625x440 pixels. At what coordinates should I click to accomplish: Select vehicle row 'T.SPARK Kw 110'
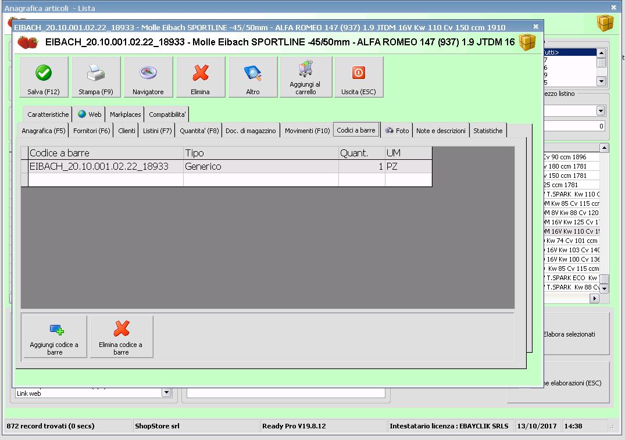pos(572,194)
